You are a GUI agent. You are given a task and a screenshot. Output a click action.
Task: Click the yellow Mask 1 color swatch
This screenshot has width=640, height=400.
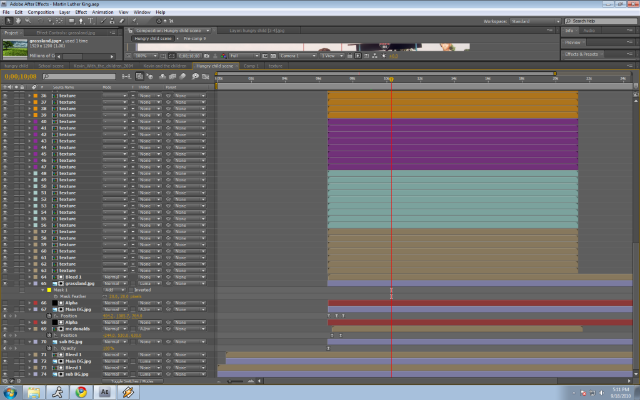49,290
